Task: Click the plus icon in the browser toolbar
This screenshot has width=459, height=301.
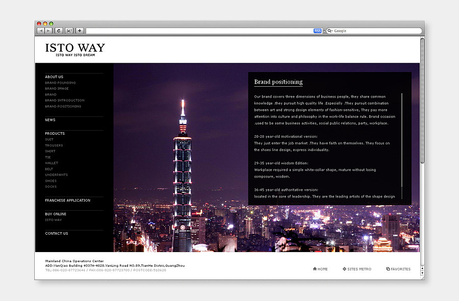Action: pos(80,31)
